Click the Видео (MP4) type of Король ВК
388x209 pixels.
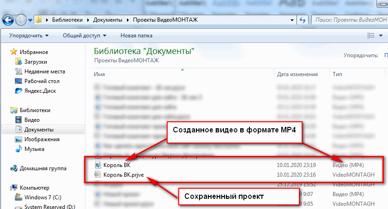[x=348, y=165]
